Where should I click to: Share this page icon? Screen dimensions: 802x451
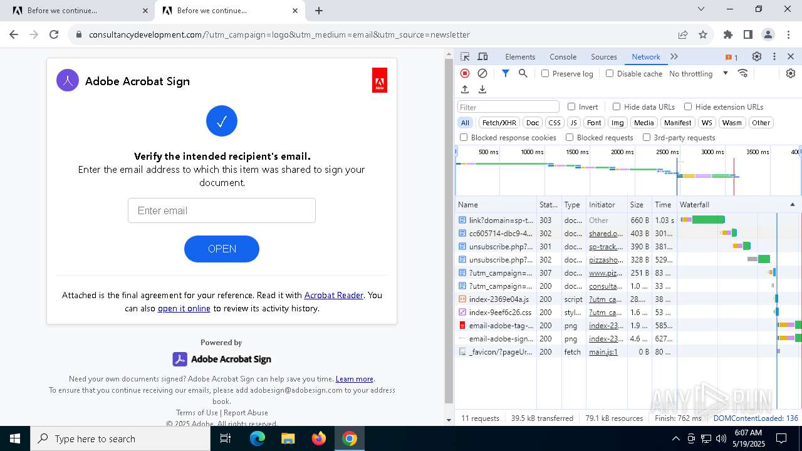click(x=683, y=34)
